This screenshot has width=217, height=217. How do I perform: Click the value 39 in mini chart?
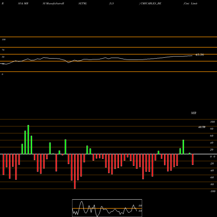tap(140, 206)
